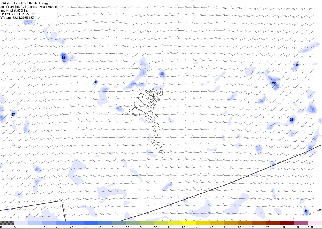
Task: Click the TKE value label 27
Action: 274,83
